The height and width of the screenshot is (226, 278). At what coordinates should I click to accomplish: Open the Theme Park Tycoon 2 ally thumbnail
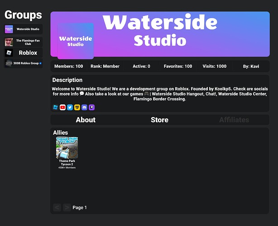[67, 148]
